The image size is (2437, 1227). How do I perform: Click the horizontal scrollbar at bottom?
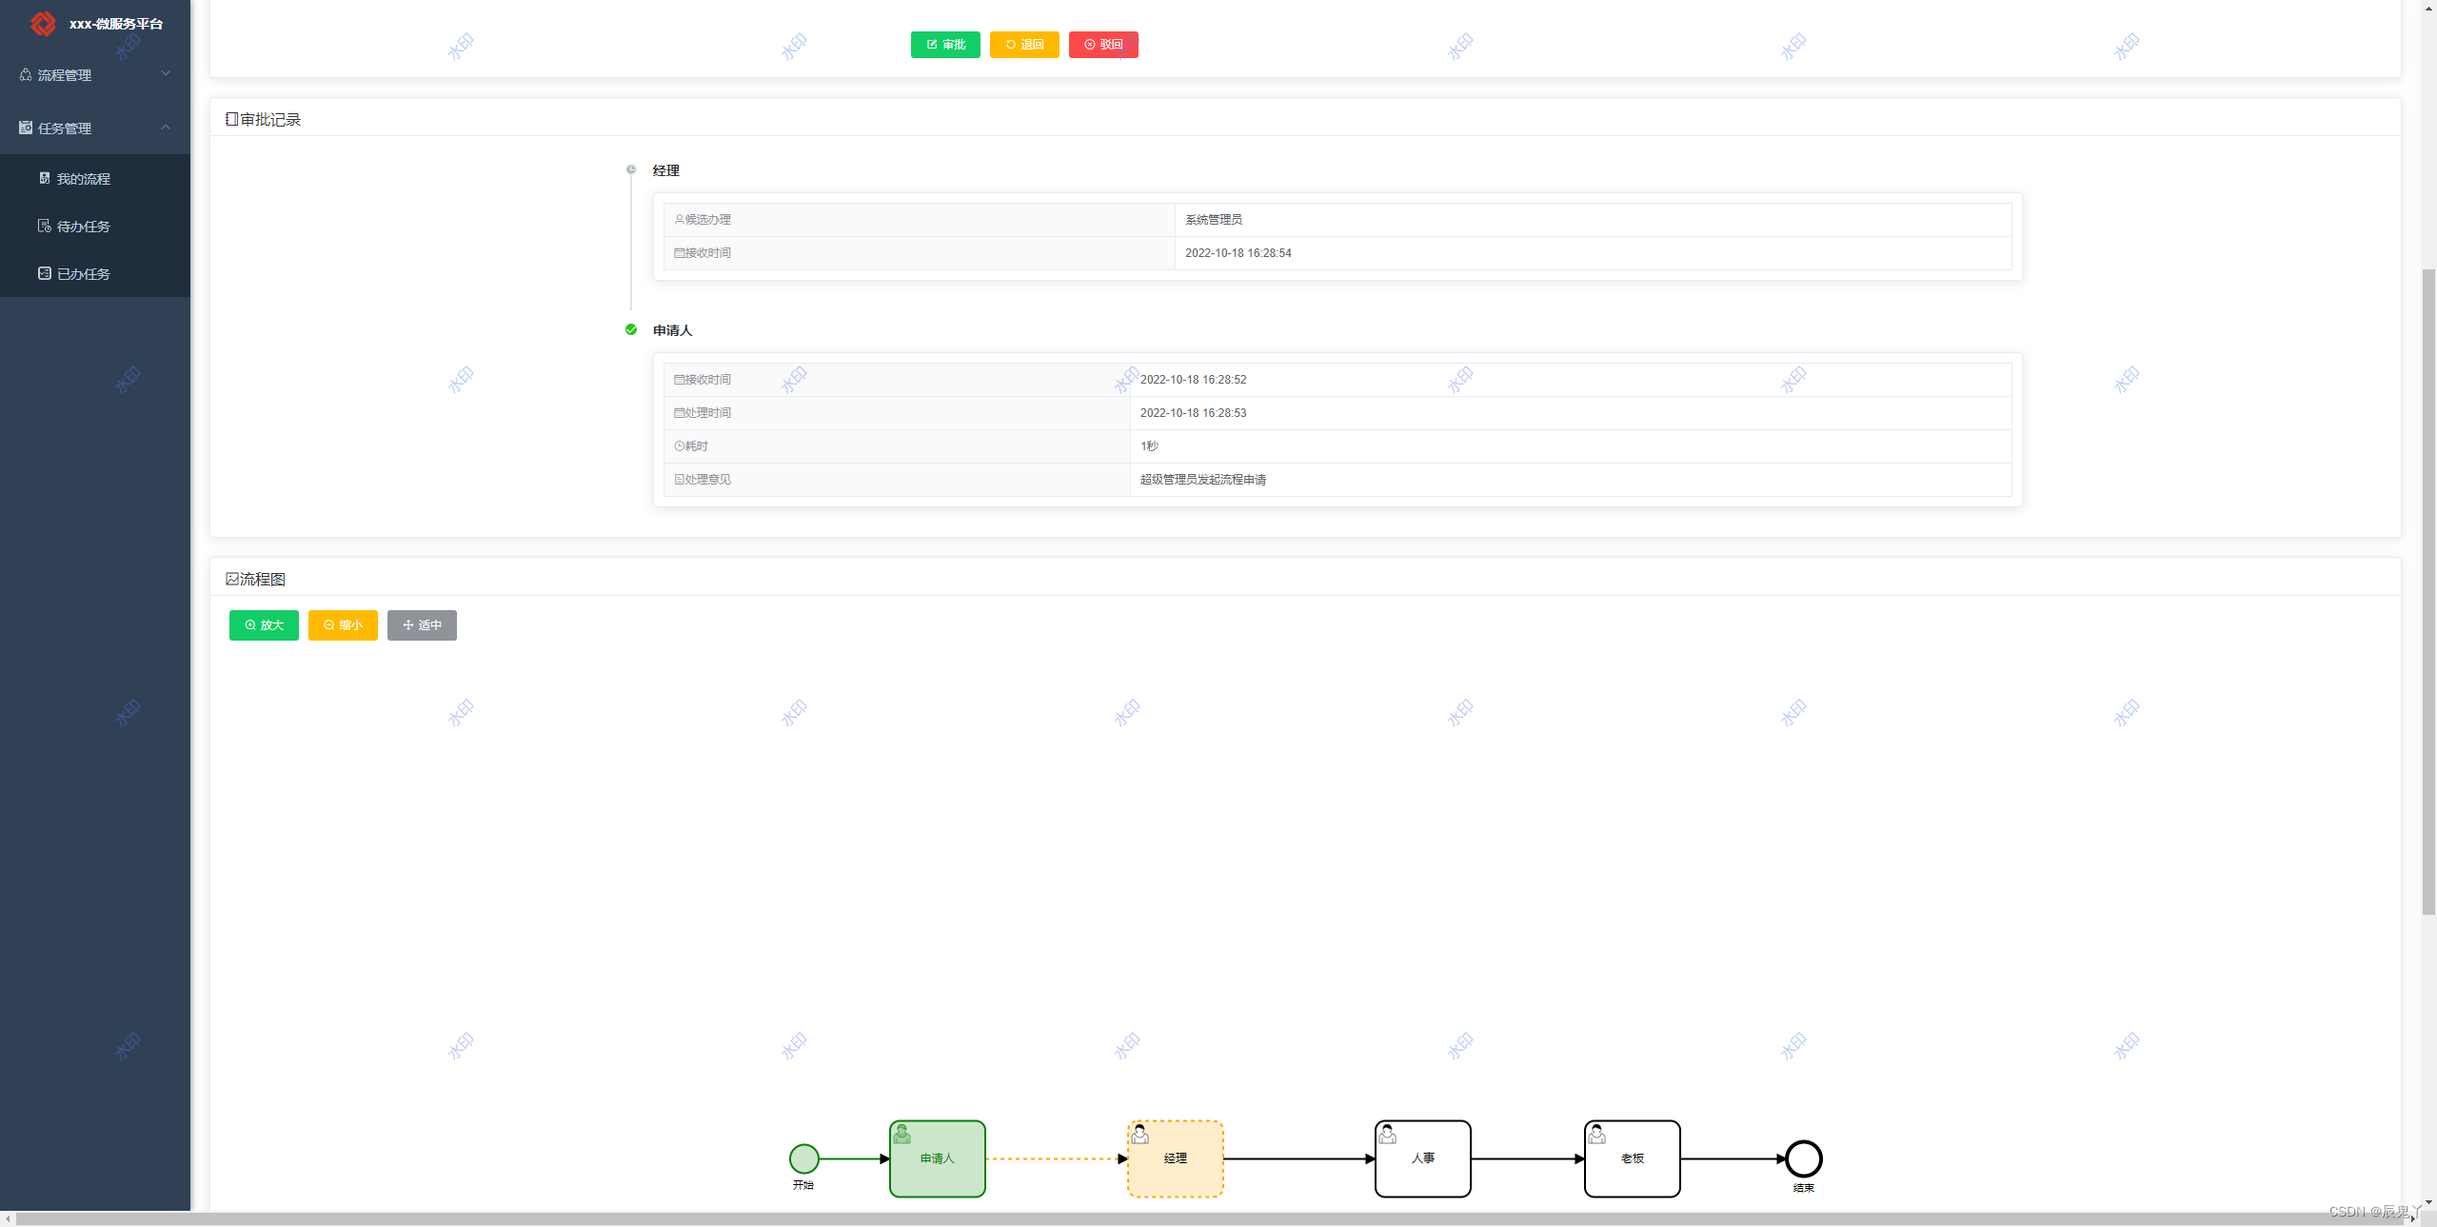point(1209,1218)
